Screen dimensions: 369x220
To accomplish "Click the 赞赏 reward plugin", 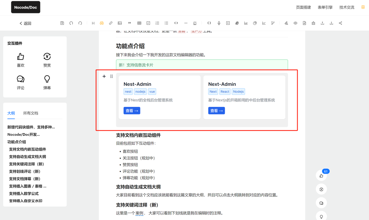I will [x=47, y=60].
